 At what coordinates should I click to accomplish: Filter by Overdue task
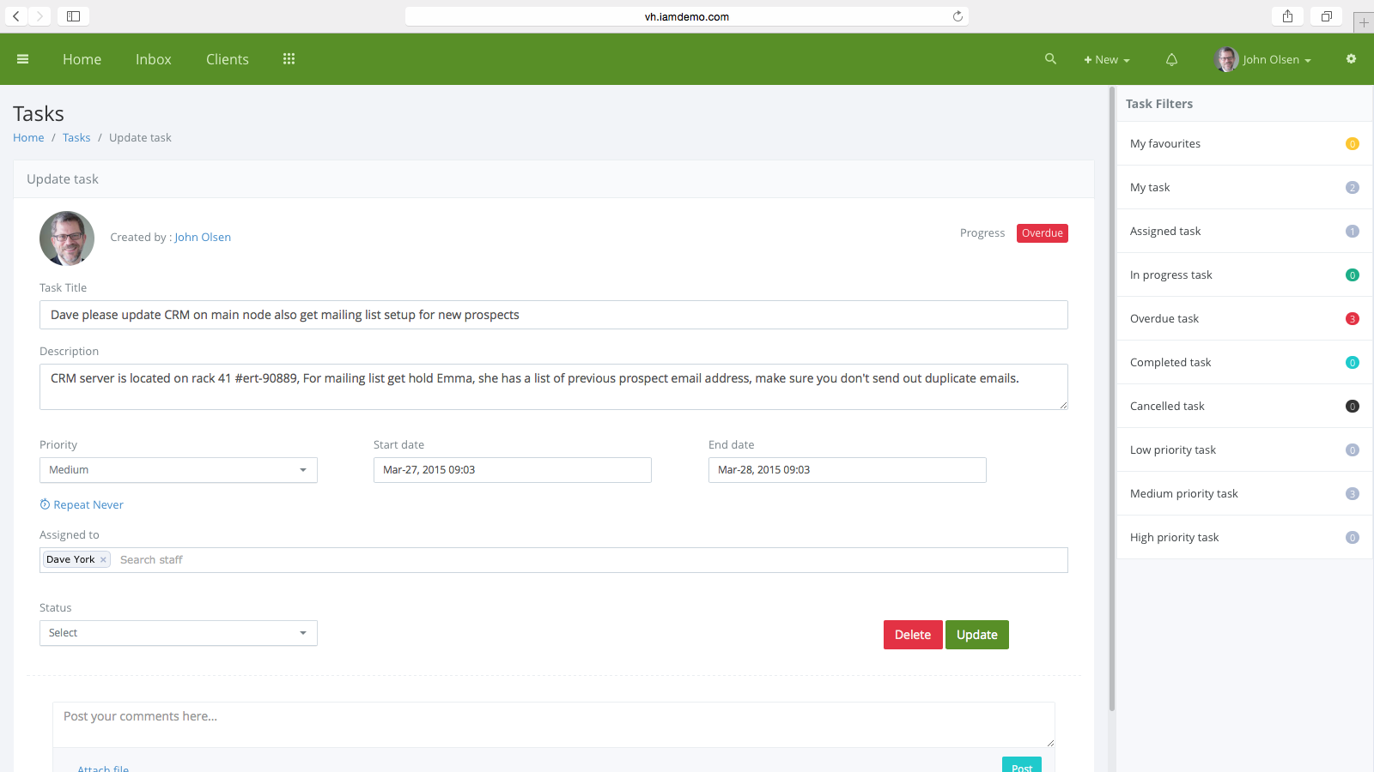(x=1164, y=318)
